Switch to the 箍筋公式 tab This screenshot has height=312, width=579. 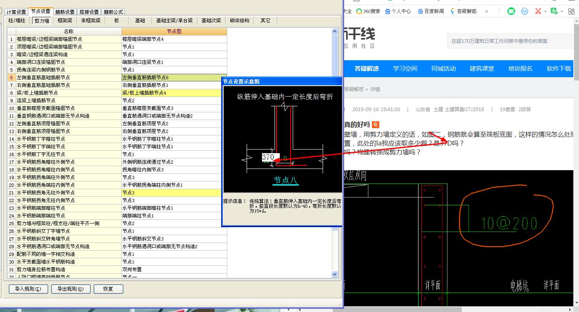coord(113,12)
